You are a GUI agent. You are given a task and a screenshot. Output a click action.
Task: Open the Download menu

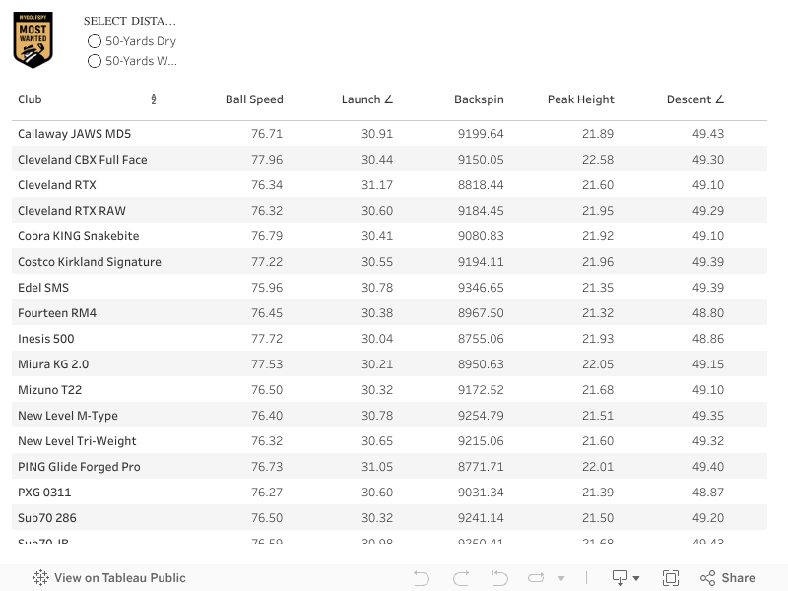[625, 578]
